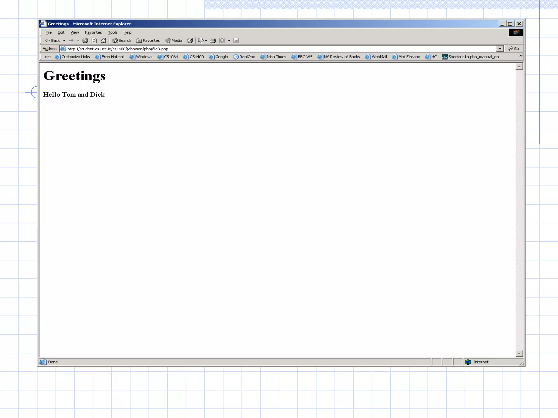The height and width of the screenshot is (418, 558).
Task: Open the Favorites pane from toolbar
Action: tap(148, 41)
